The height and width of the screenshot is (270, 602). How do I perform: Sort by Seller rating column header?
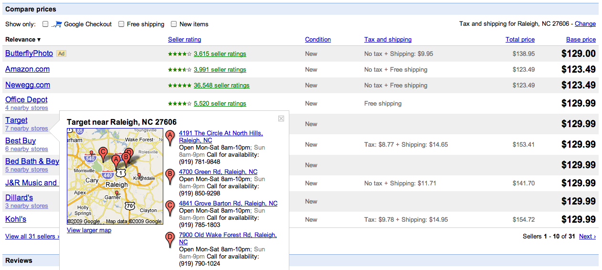pos(184,40)
